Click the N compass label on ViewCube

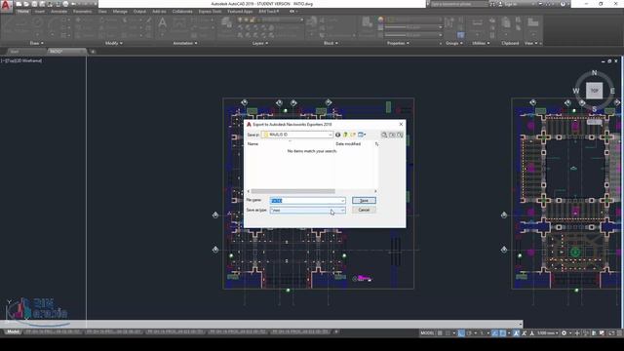(594, 73)
